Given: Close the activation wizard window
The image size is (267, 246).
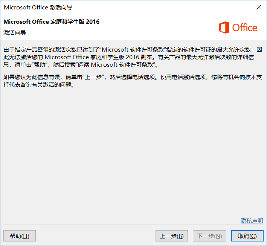Looking at the screenshot, I should [x=259, y=7].
